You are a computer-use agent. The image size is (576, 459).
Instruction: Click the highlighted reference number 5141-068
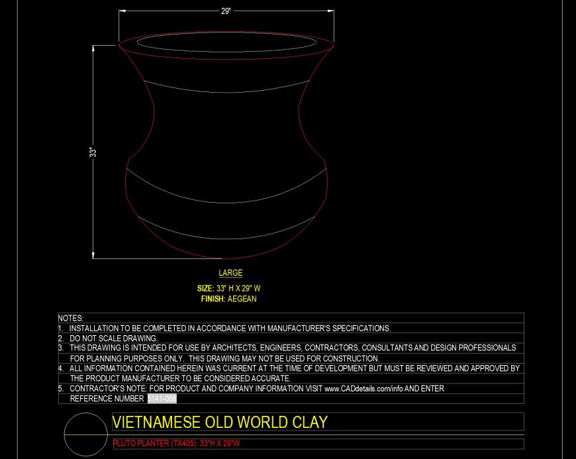pos(162,398)
